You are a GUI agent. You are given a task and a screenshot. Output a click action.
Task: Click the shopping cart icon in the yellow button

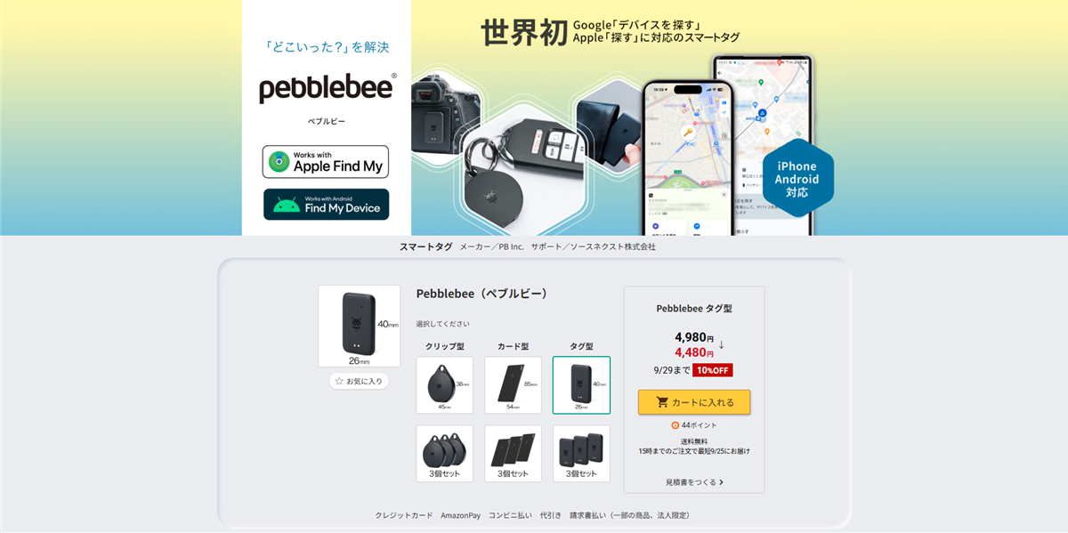coord(662,402)
